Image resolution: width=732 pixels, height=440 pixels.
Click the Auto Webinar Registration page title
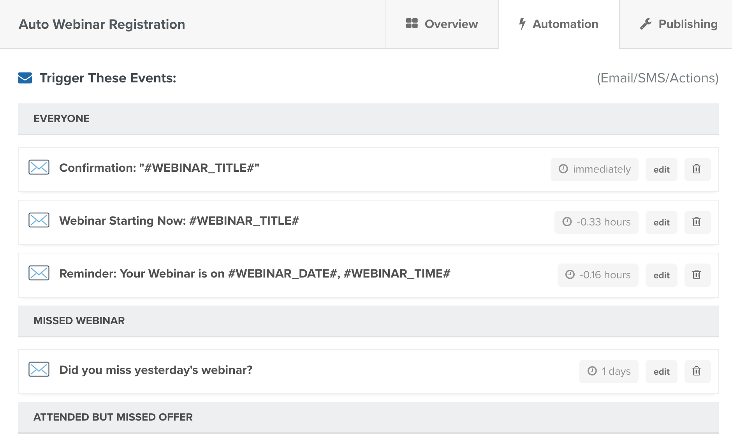(x=102, y=24)
